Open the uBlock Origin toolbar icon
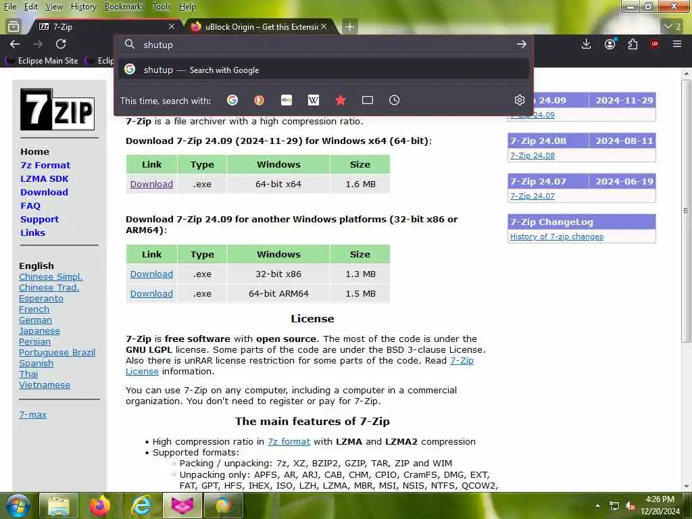Viewport: 692px width, 519px height. (x=654, y=44)
